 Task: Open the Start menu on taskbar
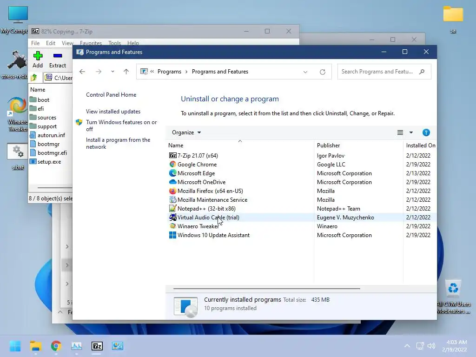[x=15, y=346]
